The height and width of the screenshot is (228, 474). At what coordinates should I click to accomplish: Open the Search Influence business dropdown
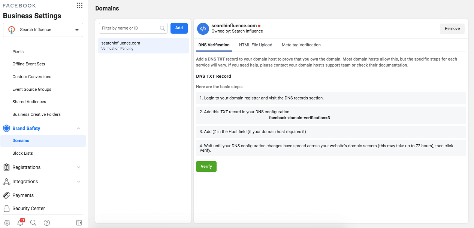pyautogui.click(x=43, y=30)
